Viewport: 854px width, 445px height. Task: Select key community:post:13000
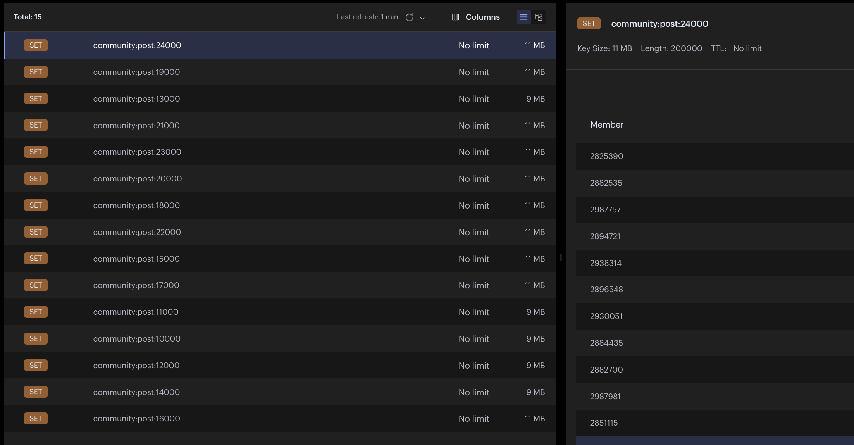136,99
